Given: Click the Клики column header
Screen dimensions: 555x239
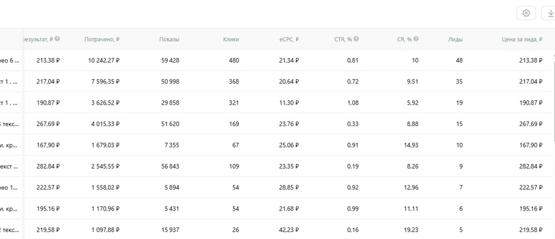Looking at the screenshot, I should pos(231,39).
